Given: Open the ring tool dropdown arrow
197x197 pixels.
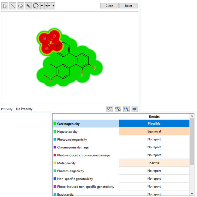Looking at the screenshot, I should coord(42,6).
